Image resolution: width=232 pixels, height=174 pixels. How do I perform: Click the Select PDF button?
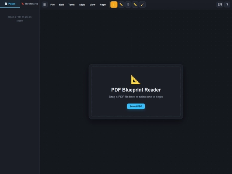[x=136, y=106]
